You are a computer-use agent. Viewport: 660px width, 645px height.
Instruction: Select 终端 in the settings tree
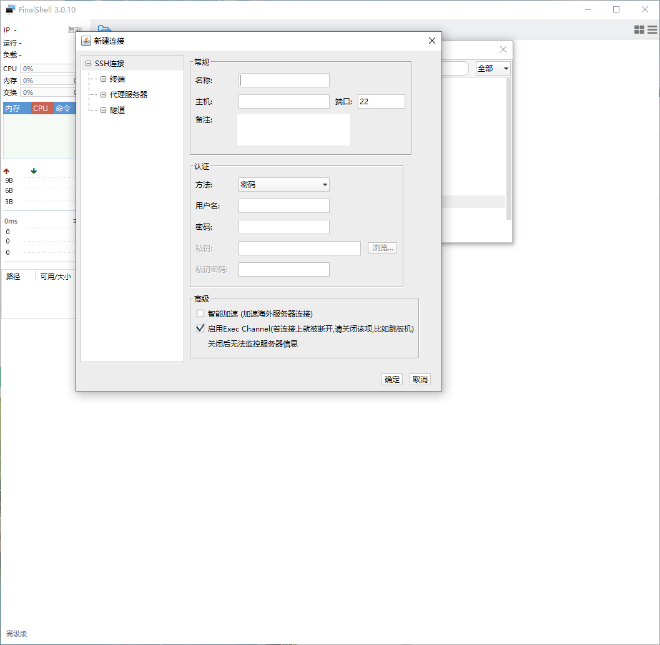point(117,79)
